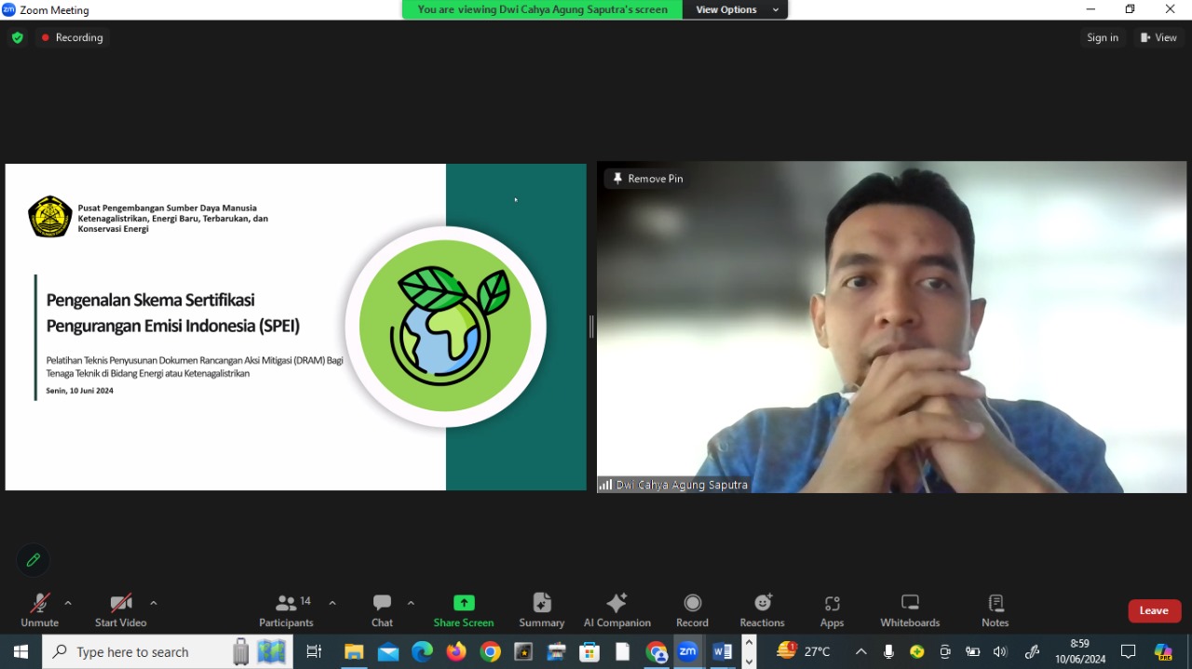Start Video camera in Zoom

coord(120,610)
